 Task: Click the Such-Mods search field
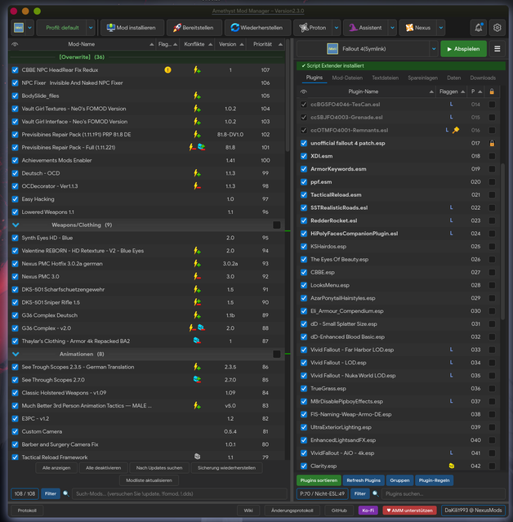click(180, 493)
